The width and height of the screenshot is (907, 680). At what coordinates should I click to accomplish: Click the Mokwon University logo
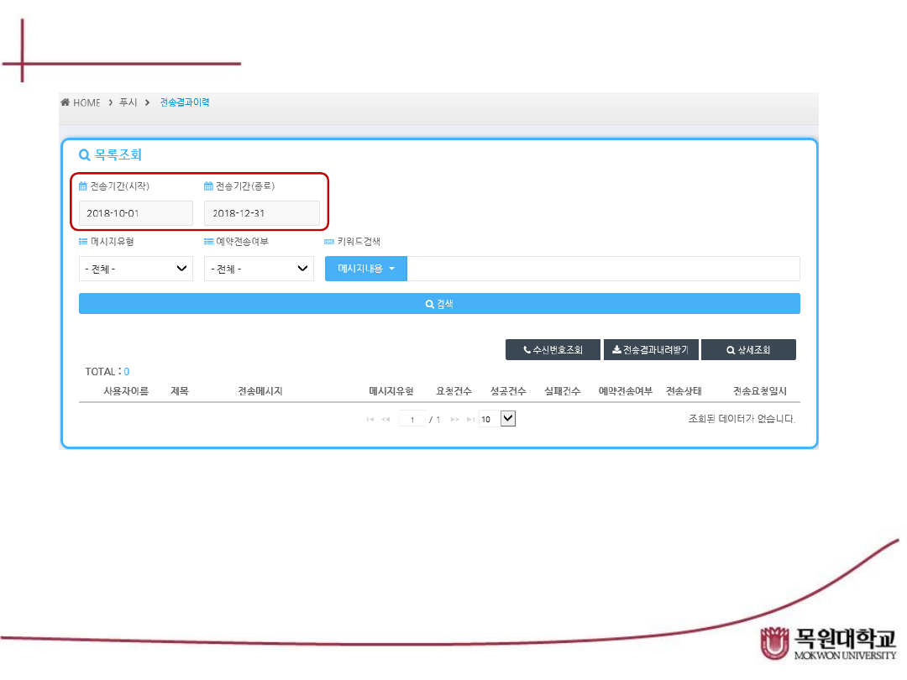click(827, 643)
